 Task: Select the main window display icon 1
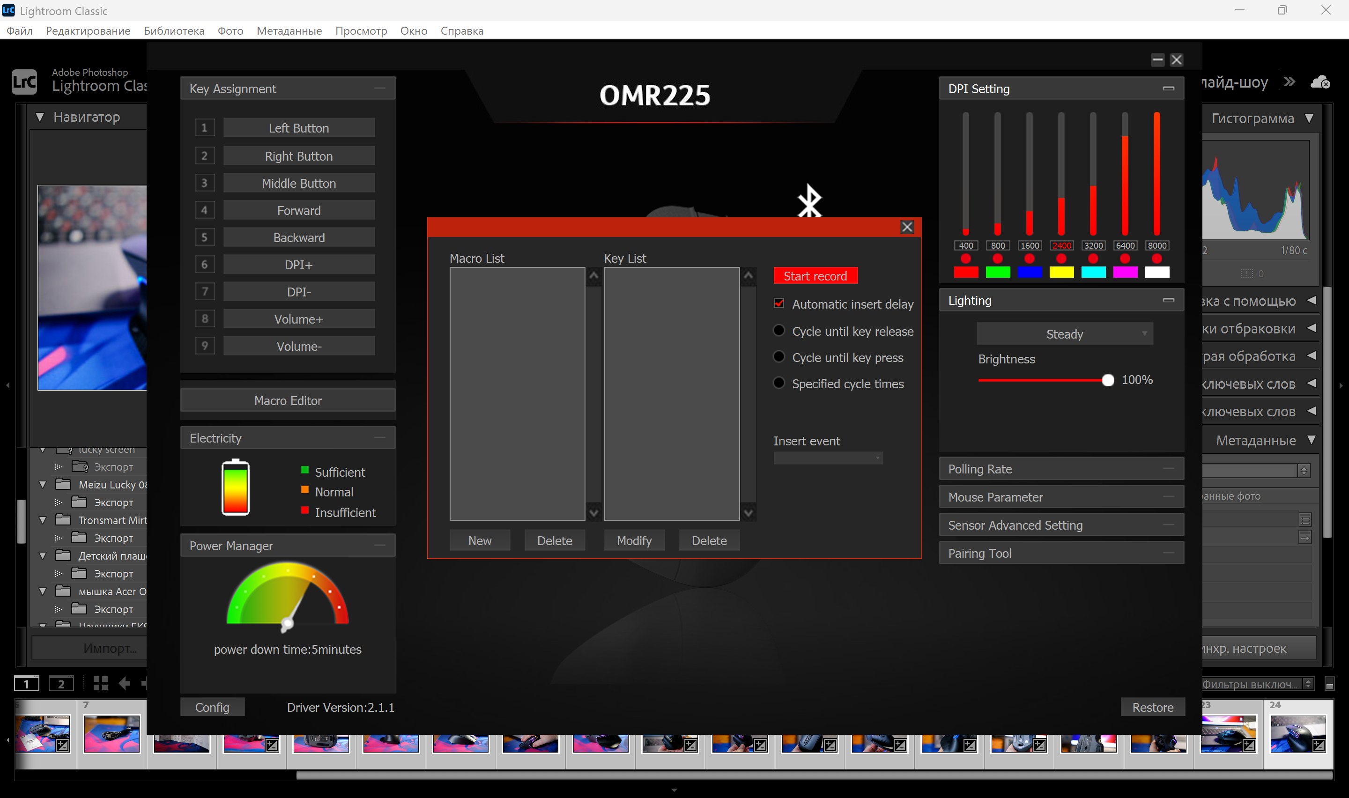coord(26,684)
